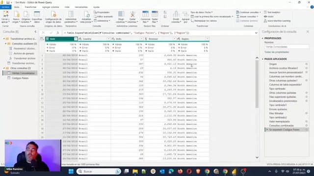314x176 pixels.
Task: Open Orígenes recientes list
Action: pos(26,17)
